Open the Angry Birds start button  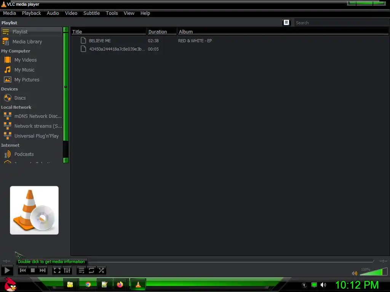click(10, 284)
